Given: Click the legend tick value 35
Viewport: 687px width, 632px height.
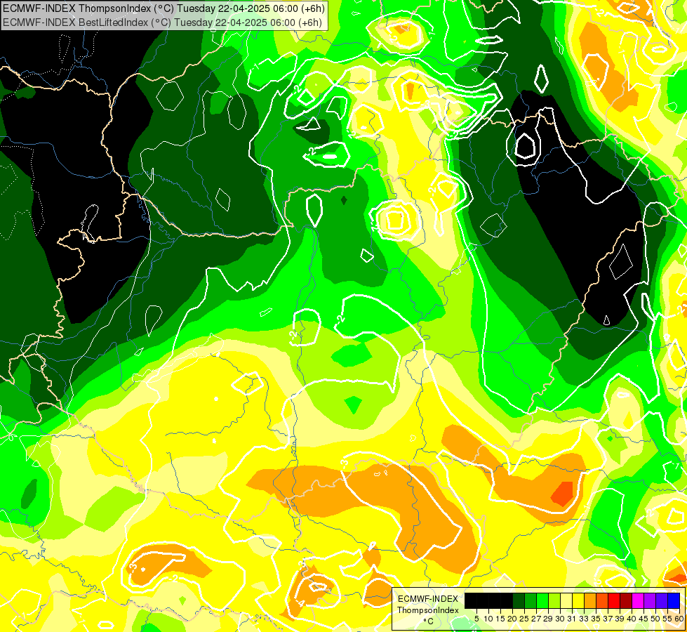Looking at the screenshot, I should click(x=596, y=619).
